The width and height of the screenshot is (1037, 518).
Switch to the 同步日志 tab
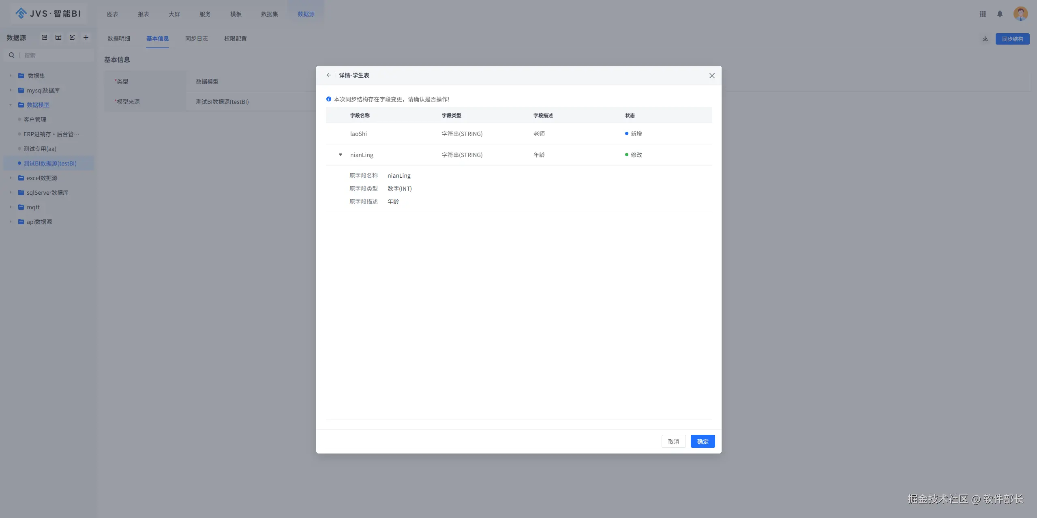pyautogui.click(x=196, y=39)
